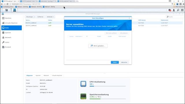Screen dimensions: 185x104
Task: Click the browser forward arrow
Action: pos(5,4)
